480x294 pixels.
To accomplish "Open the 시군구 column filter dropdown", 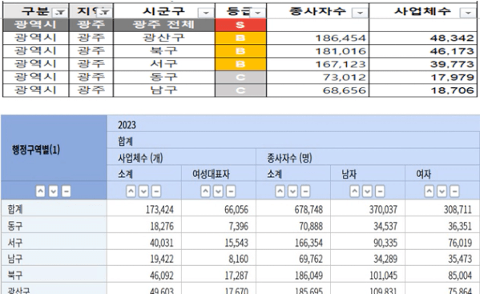I will point(205,13).
